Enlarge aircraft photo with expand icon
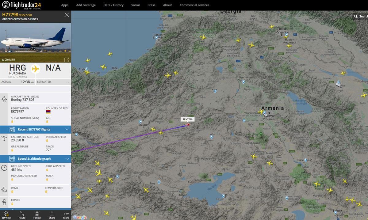This screenshot has height=220, width=368. [67, 60]
